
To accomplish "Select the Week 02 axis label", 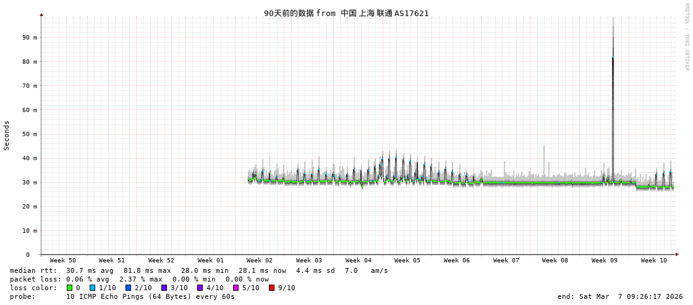I will 260,261.
